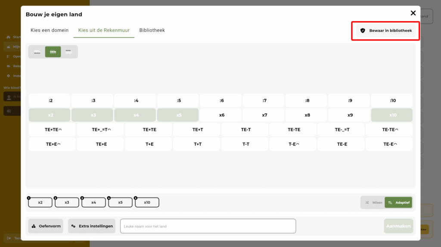Viewport: 441px width, 247px height.
Task: Click the sort icon on Adaptief
Action: (x=390, y=202)
